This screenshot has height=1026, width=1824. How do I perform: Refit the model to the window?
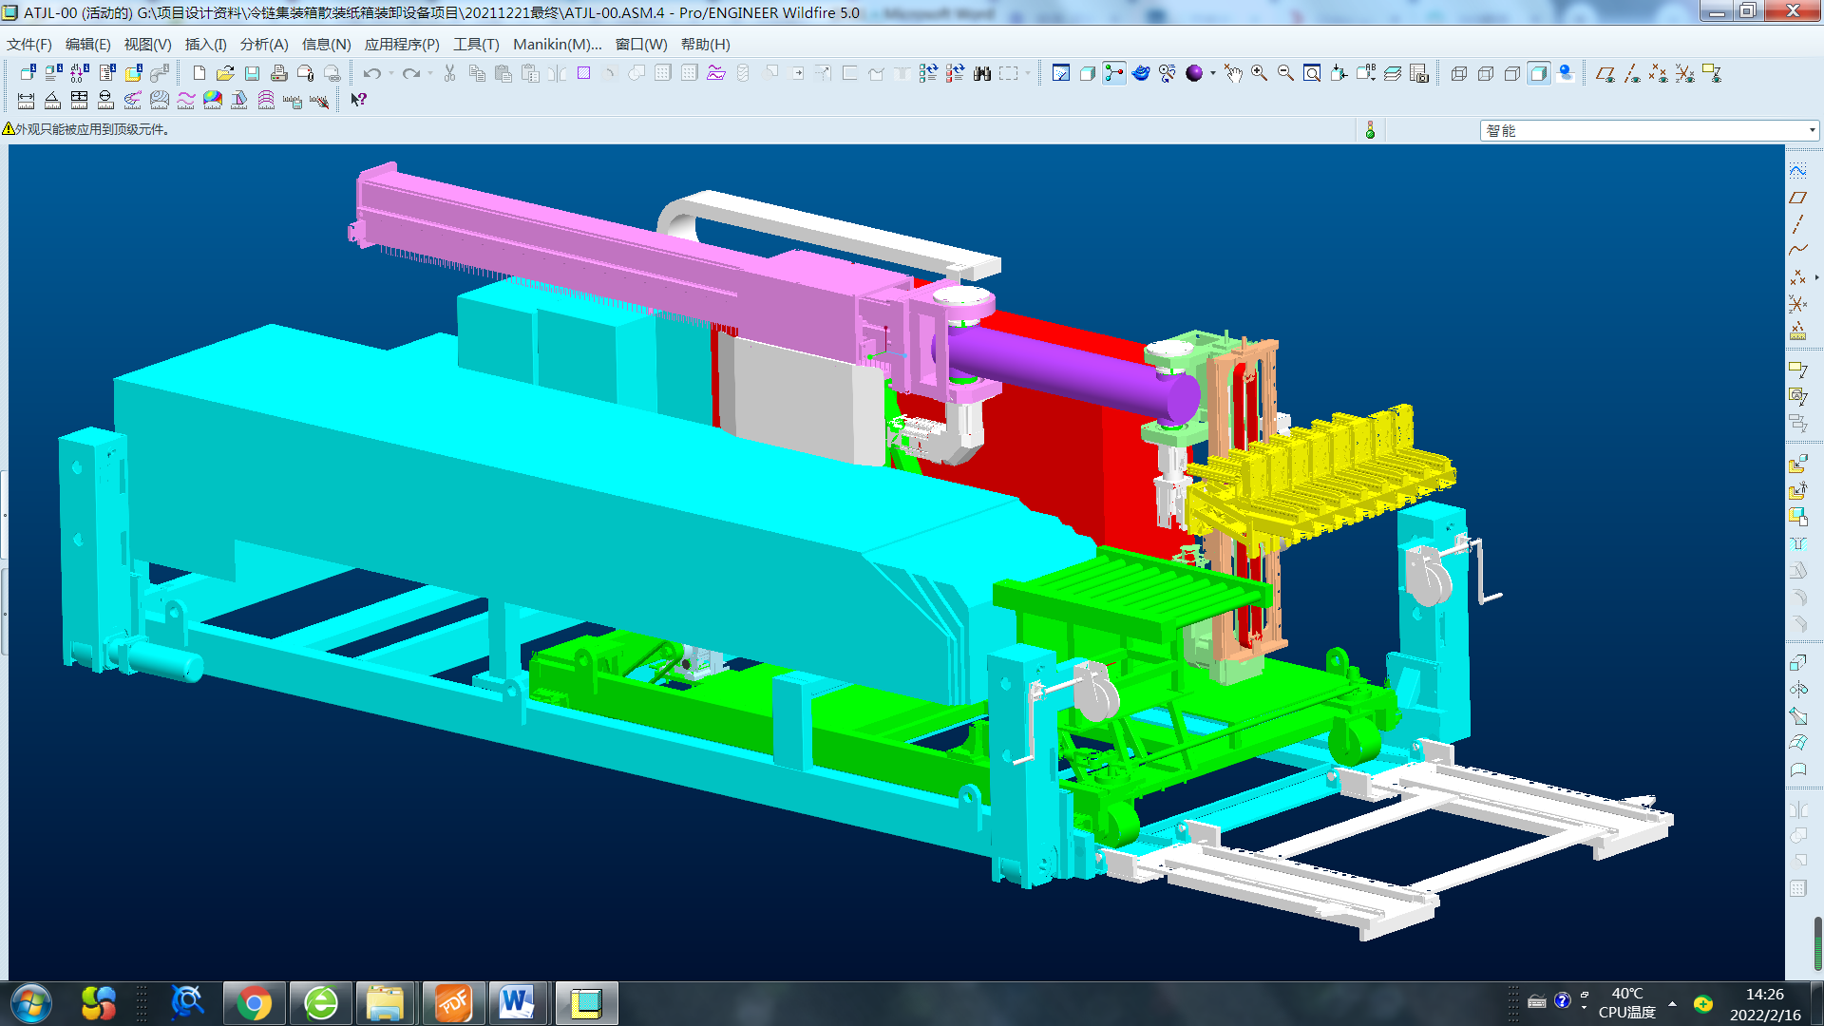click(x=1312, y=73)
